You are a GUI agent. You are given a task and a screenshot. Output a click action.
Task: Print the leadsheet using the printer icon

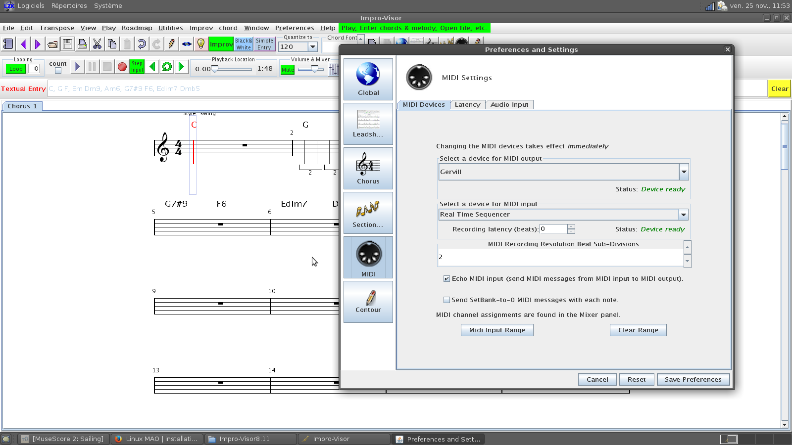point(82,44)
